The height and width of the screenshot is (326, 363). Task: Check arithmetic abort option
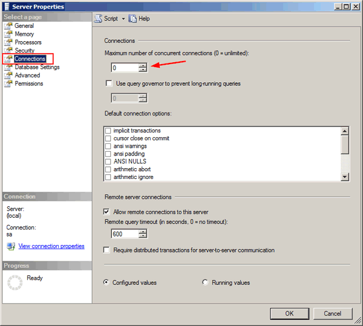pyautogui.click(x=108, y=169)
